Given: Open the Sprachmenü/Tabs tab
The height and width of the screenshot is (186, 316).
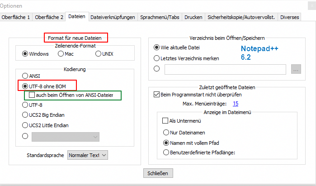Looking at the screenshot, I should 159,17.
